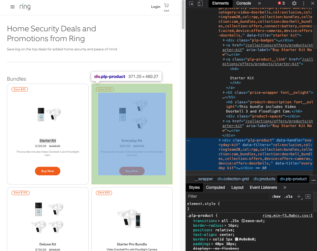The width and height of the screenshot is (317, 251).
Task: Select the opening h4 tag node
Action: [x=234, y=69]
